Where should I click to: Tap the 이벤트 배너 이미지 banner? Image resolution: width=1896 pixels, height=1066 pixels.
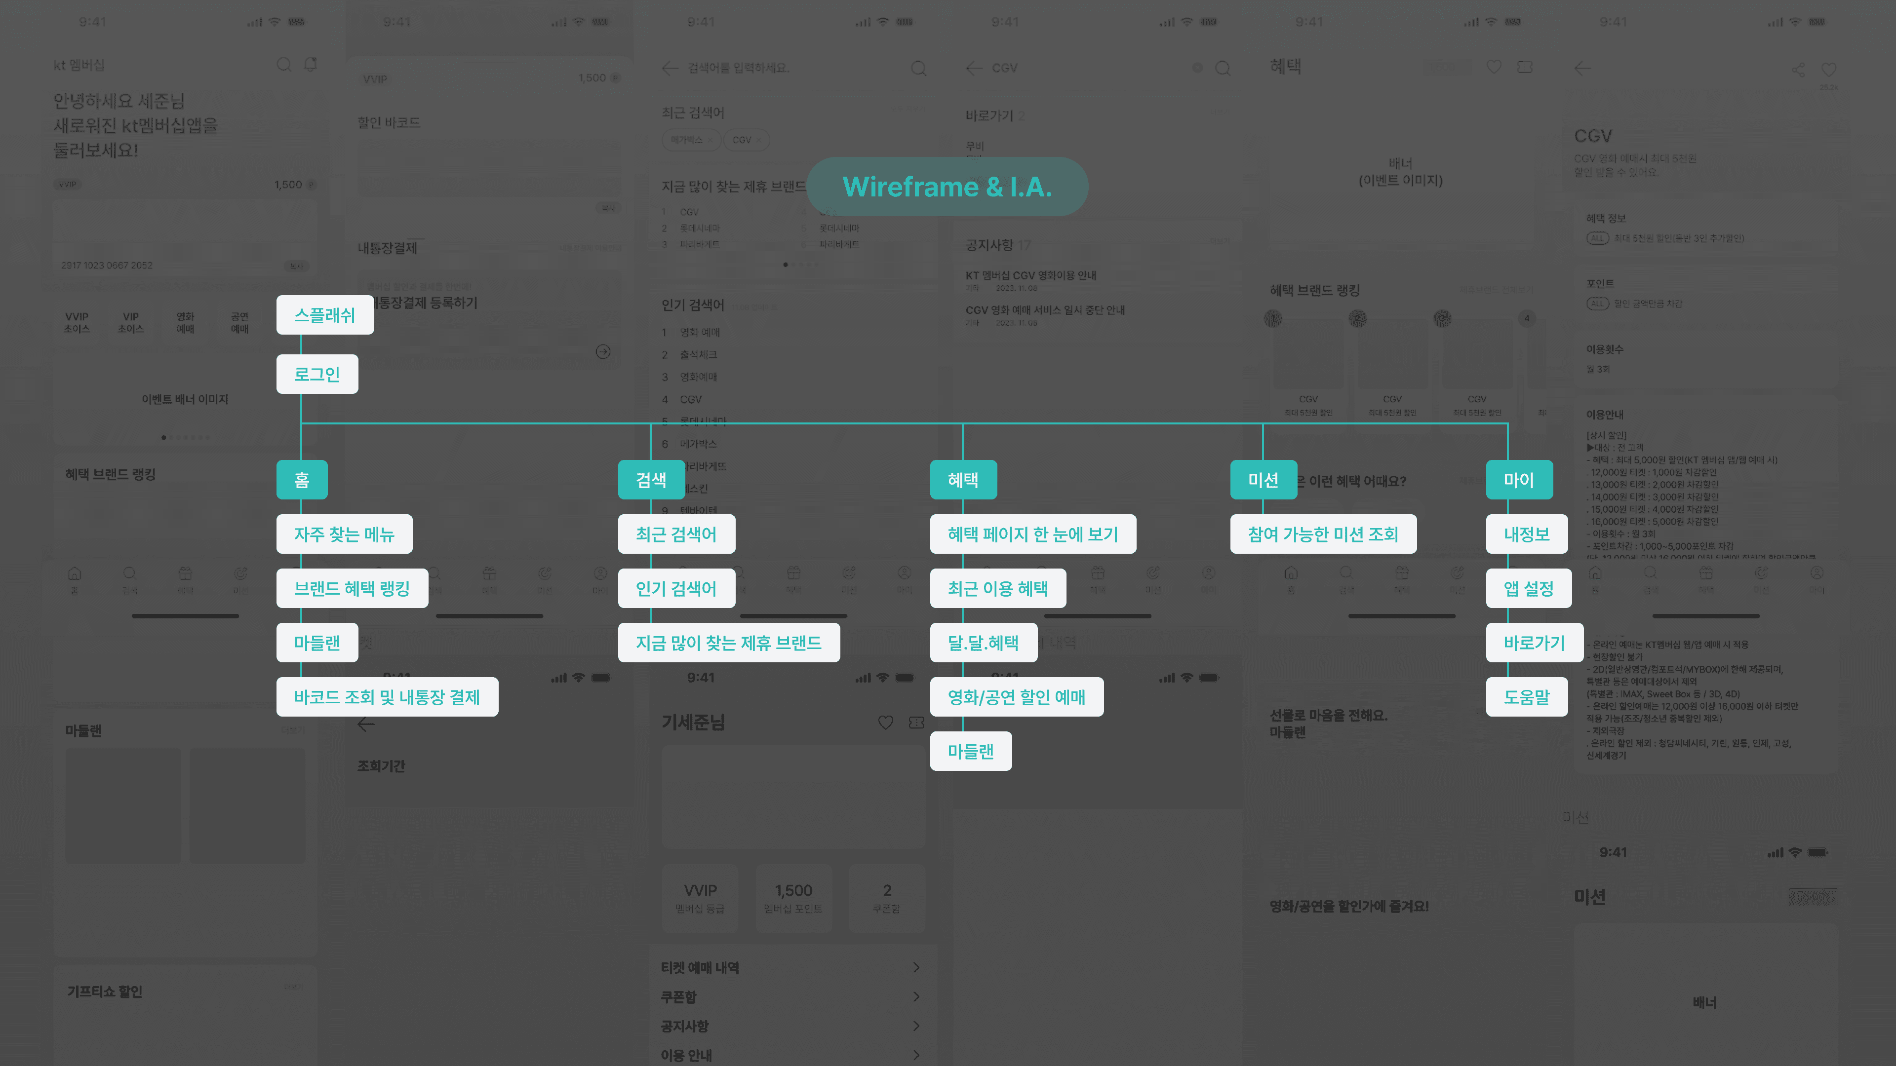[x=185, y=399]
